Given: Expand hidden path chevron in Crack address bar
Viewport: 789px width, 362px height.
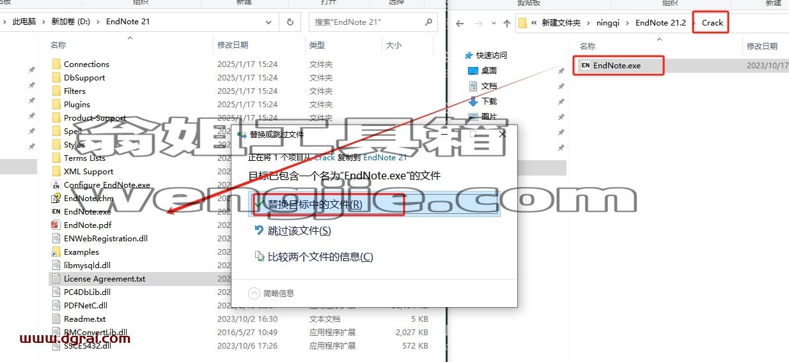Looking at the screenshot, I should [x=533, y=23].
